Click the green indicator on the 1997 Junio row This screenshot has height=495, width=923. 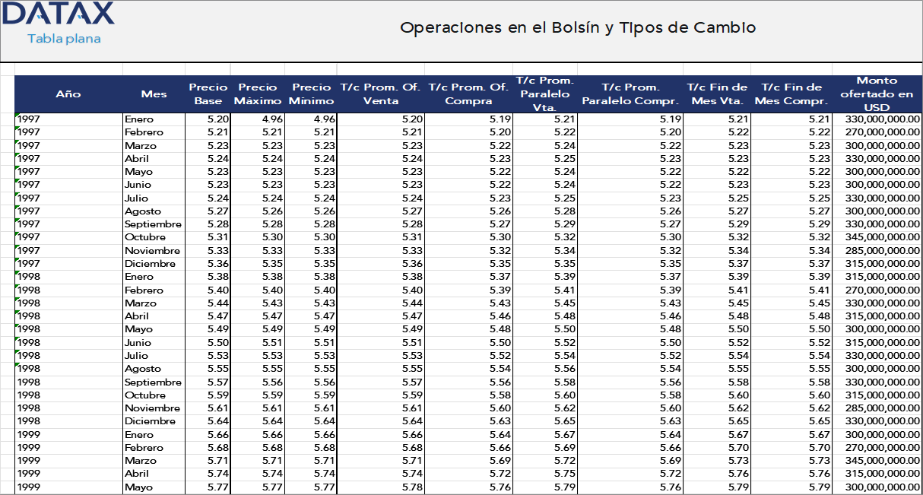[18, 182]
